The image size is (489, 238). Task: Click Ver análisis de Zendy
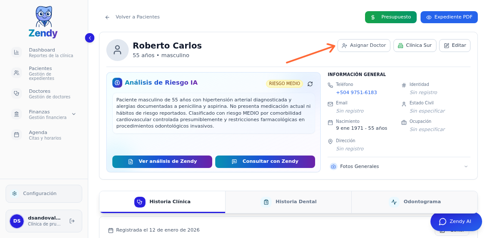[162, 162]
